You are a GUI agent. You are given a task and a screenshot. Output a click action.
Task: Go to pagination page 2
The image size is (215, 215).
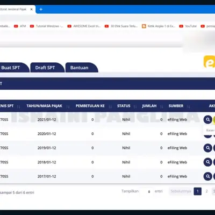click(206, 191)
